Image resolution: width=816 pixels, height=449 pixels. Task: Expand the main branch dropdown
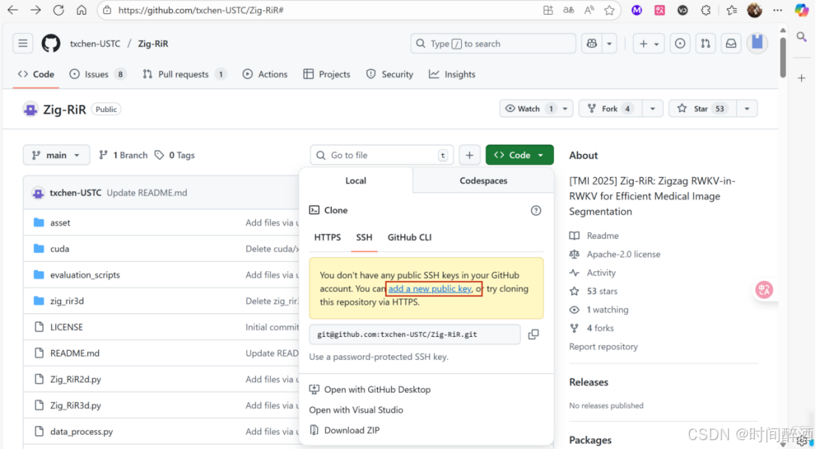[x=56, y=155]
